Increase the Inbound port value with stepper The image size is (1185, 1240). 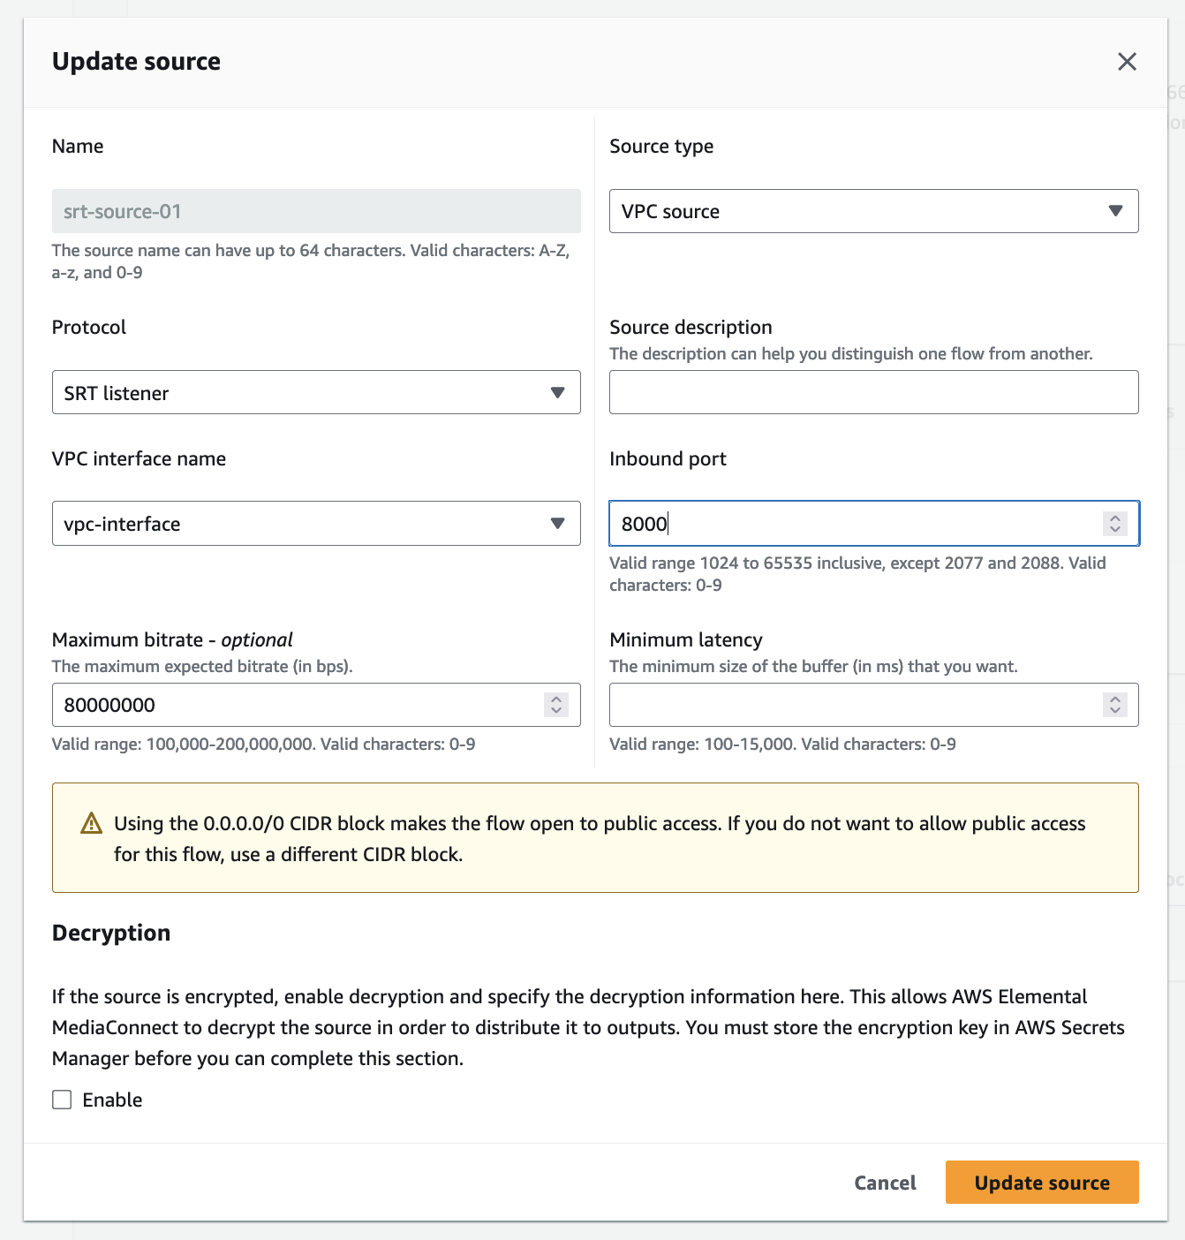coord(1115,518)
